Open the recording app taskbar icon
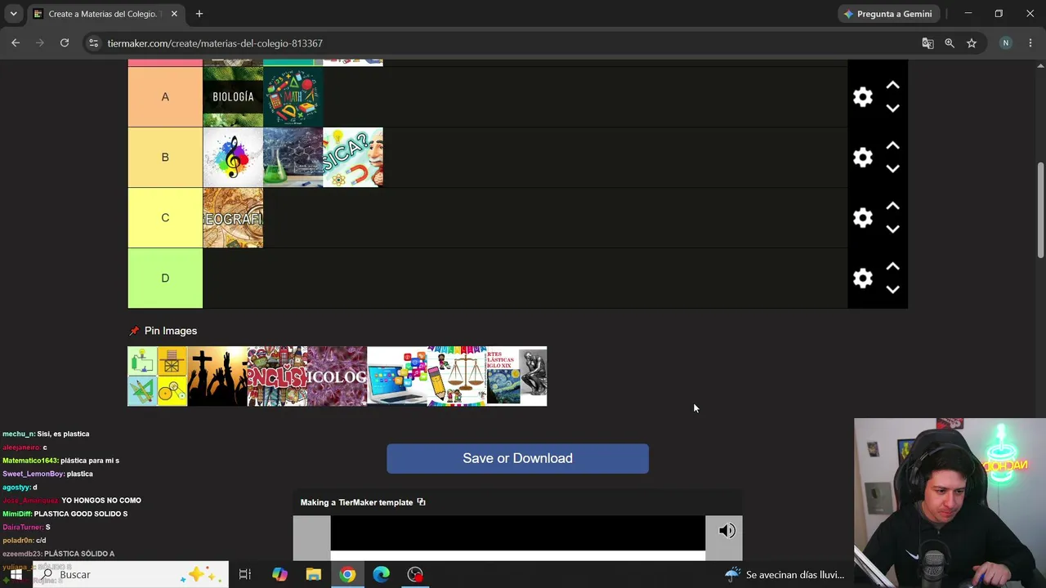The width and height of the screenshot is (1046, 588). click(415, 575)
